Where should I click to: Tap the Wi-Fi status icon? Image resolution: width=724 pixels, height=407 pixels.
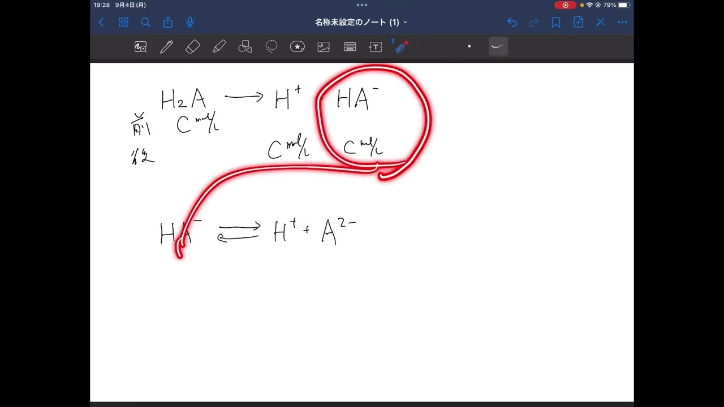coord(589,5)
